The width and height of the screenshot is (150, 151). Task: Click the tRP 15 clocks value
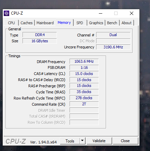click(84, 86)
